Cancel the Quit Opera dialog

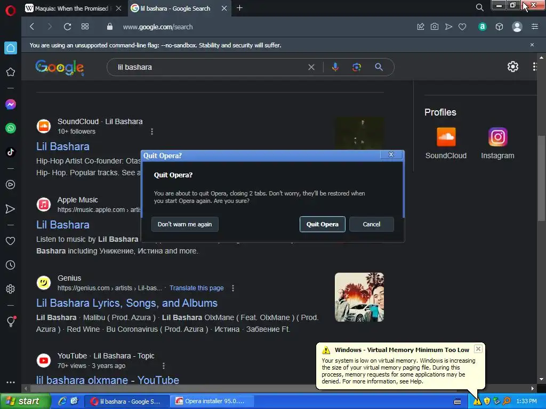(372, 224)
